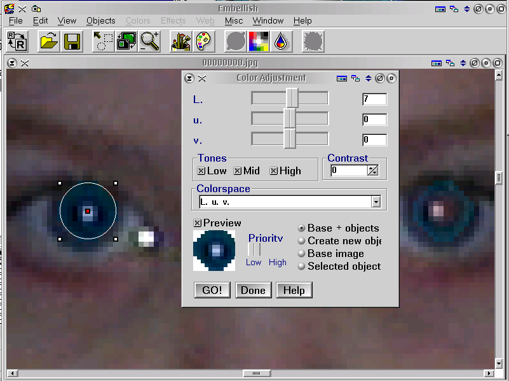Screen dimensions: 509x381
Task: Select the Base image radio option
Action: pyautogui.click(x=301, y=253)
